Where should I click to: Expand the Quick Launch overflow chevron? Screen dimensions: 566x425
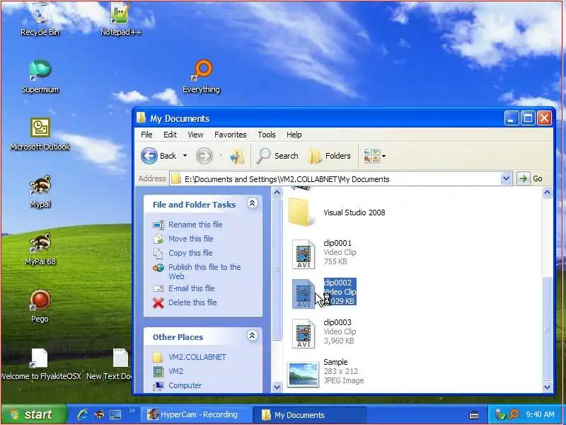pos(132,411)
